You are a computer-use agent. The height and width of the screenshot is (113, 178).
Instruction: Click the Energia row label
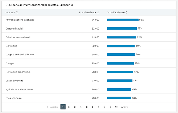click(x=9, y=63)
